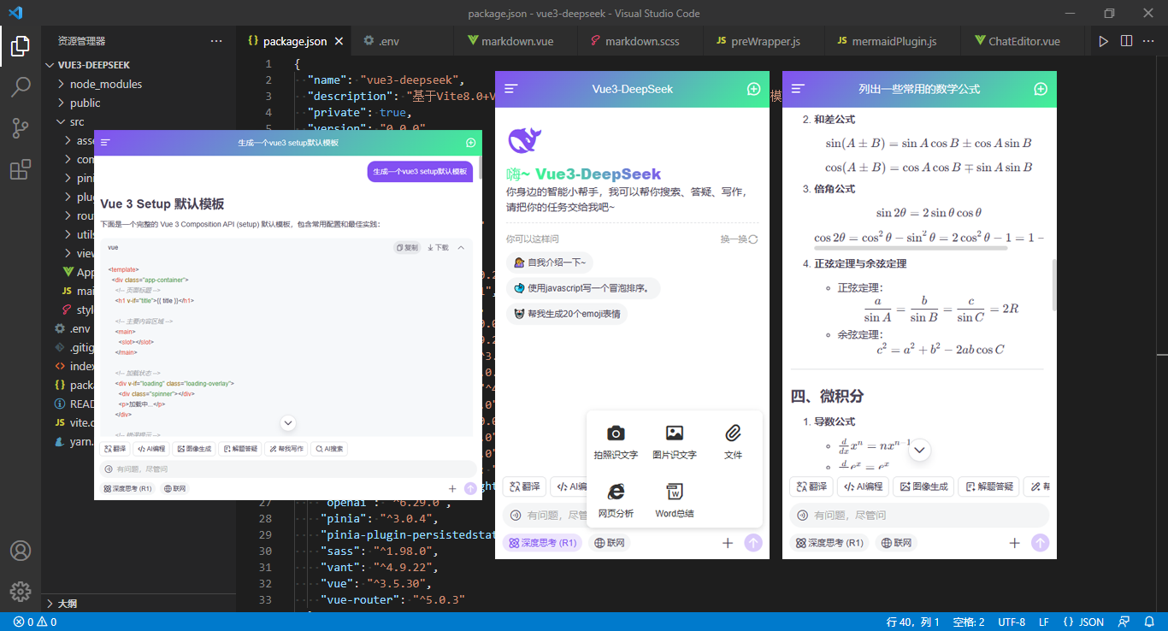The width and height of the screenshot is (1168, 631).
Task: Expand the public folder
Action: (x=139, y=103)
